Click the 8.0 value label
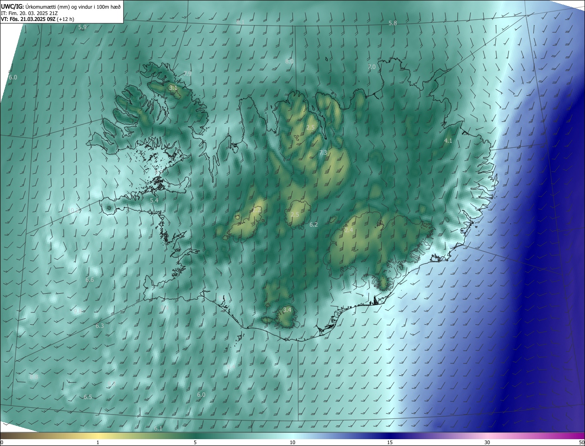This screenshot has width=585, height=446. coord(289,61)
